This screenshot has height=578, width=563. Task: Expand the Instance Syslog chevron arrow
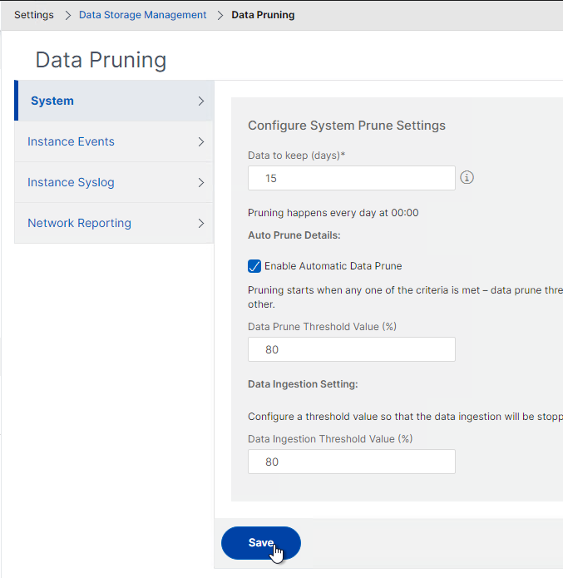(201, 182)
